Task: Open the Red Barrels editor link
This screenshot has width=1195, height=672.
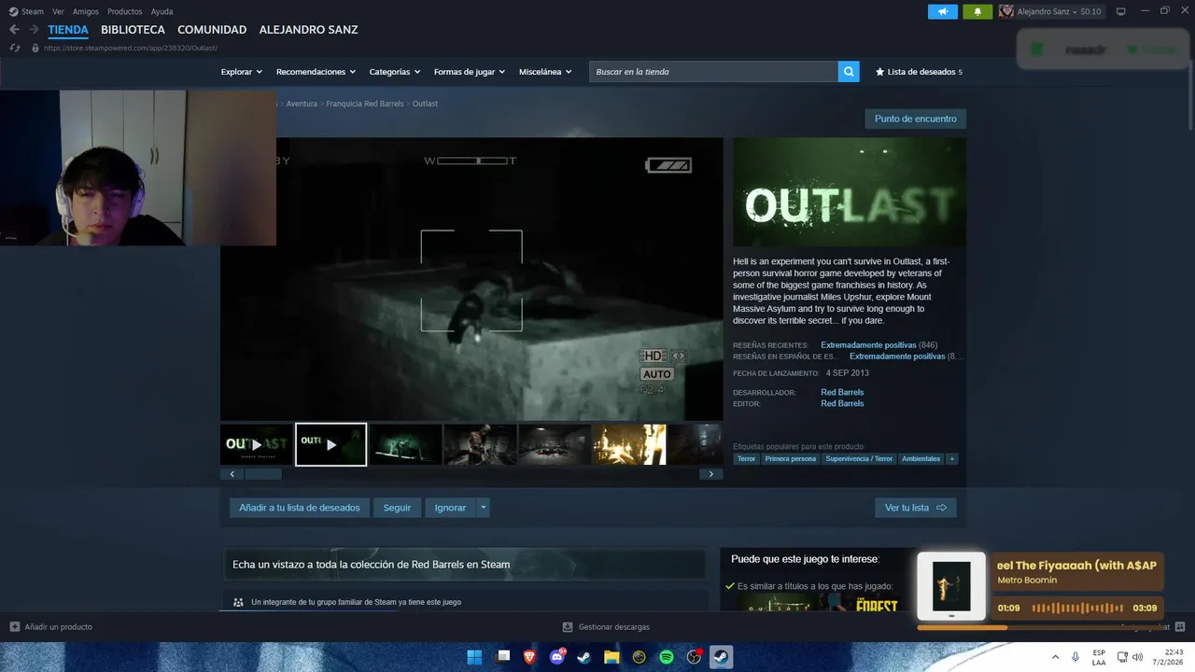Action: (842, 403)
